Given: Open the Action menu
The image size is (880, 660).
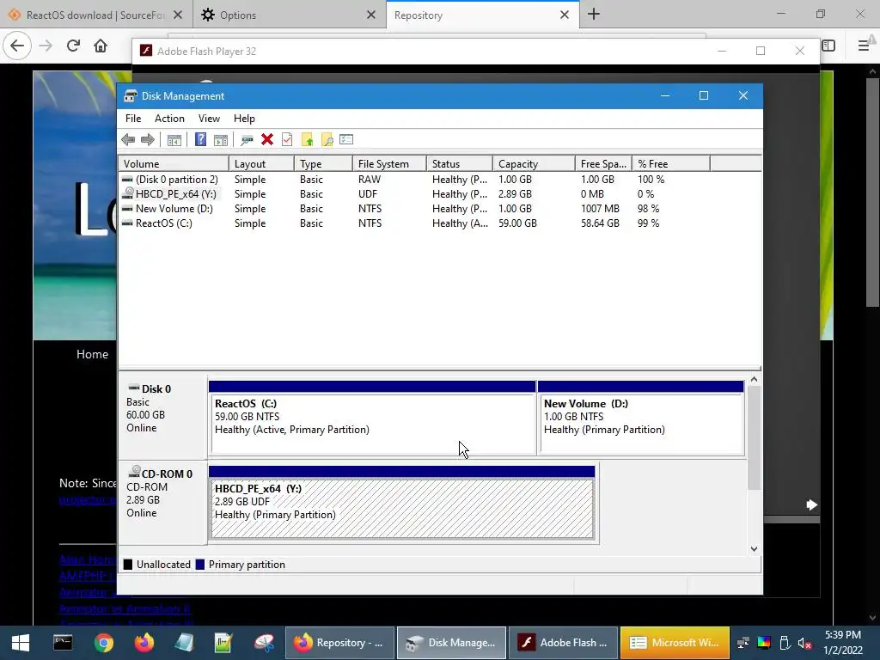Looking at the screenshot, I should 169,119.
